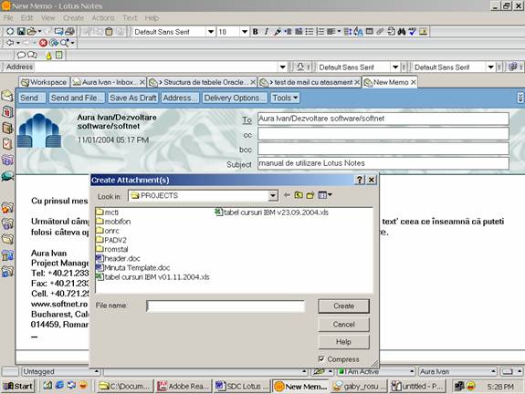
Task: Click the dialog Back arrow icon
Action: (287, 195)
